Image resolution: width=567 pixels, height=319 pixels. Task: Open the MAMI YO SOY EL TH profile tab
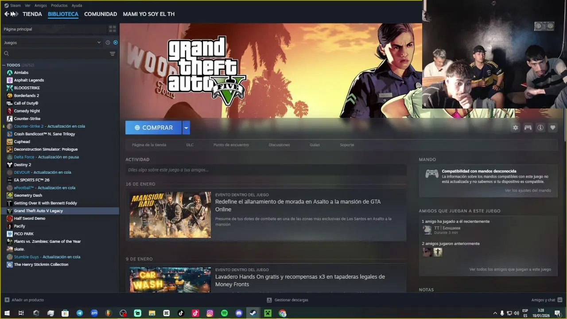149,14
